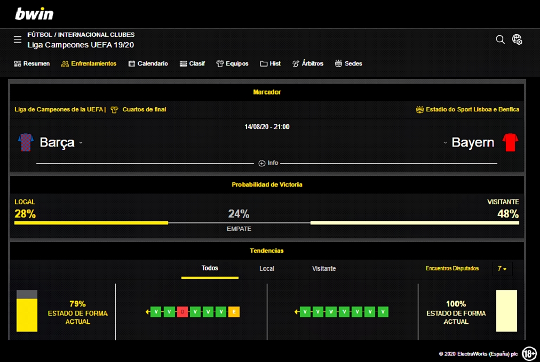The image size is (540, 362).
Task: Click the Hist folder icon
Action: [x=264, y=63]
